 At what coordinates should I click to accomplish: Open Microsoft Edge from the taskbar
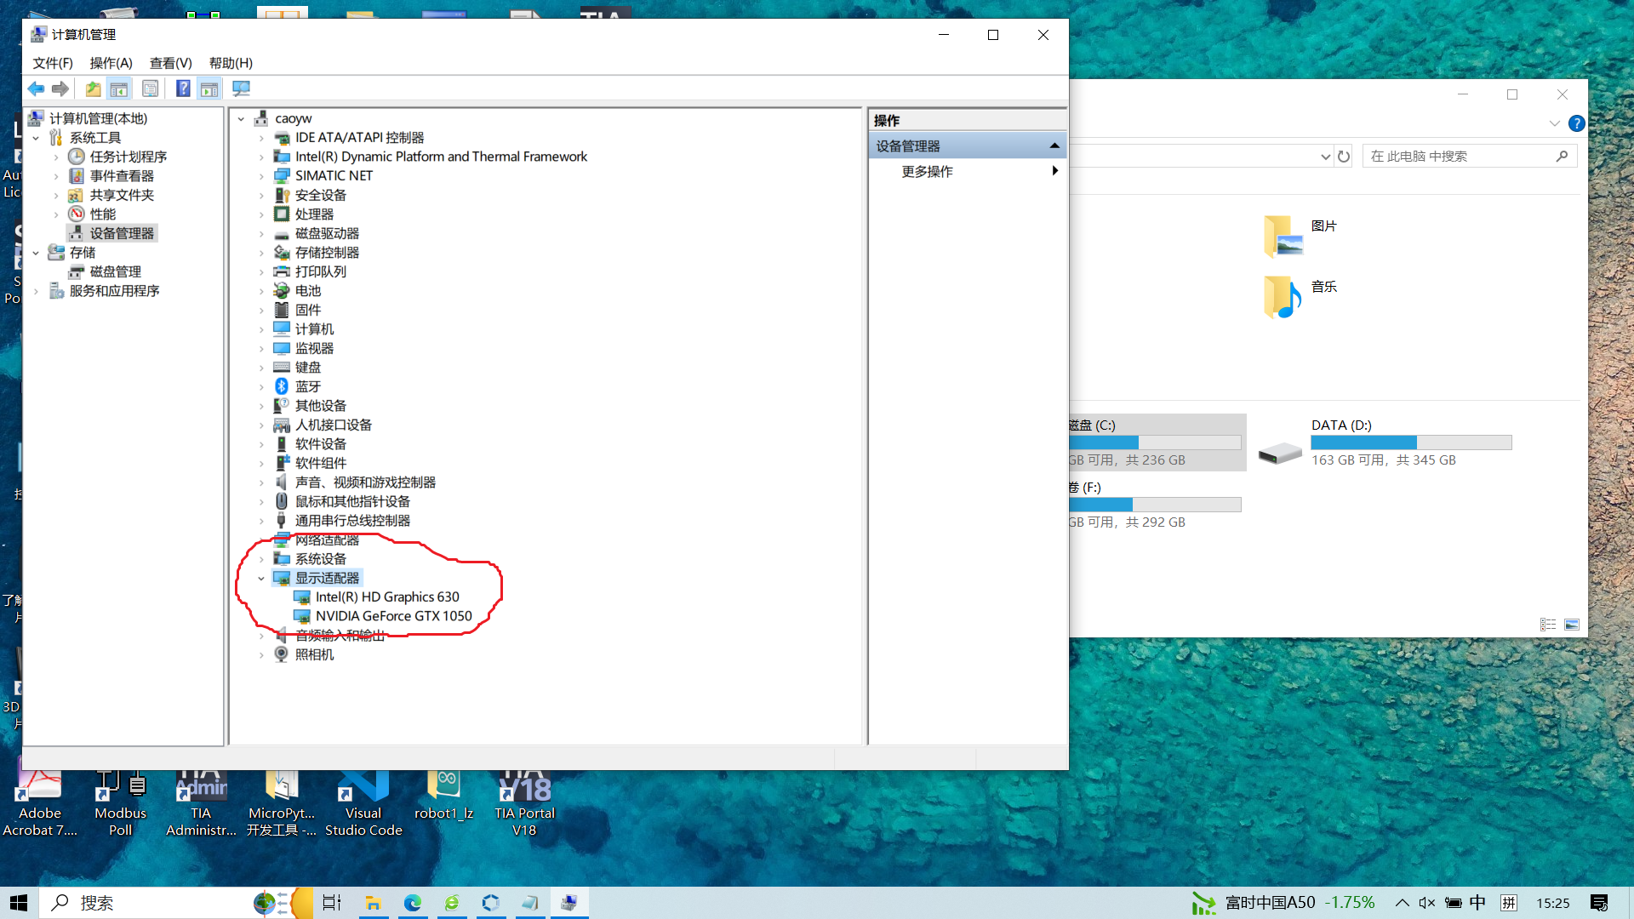413,903
